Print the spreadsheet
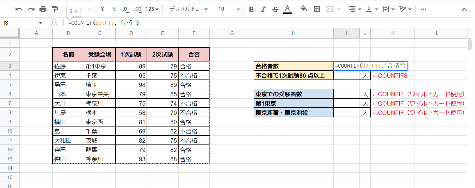Screen dimensions: 475x188 tap(43, 9)
